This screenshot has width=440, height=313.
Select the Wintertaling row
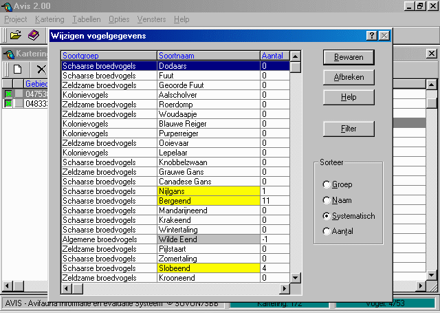[175, 230]
